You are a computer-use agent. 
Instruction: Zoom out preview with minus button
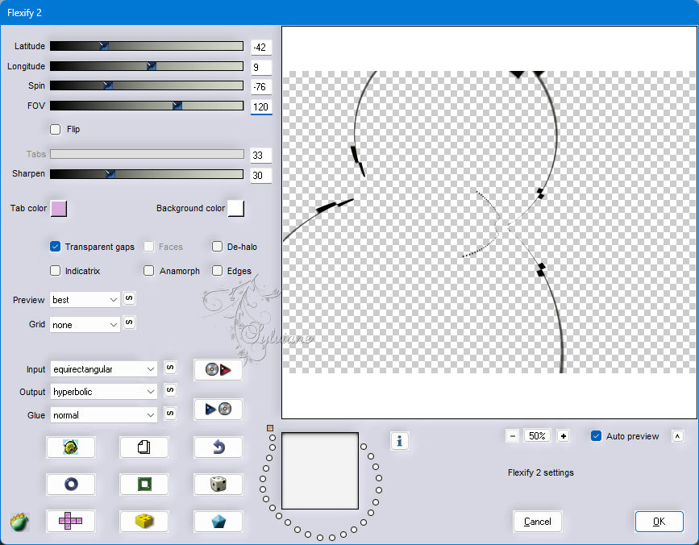[x=513, y=436]
